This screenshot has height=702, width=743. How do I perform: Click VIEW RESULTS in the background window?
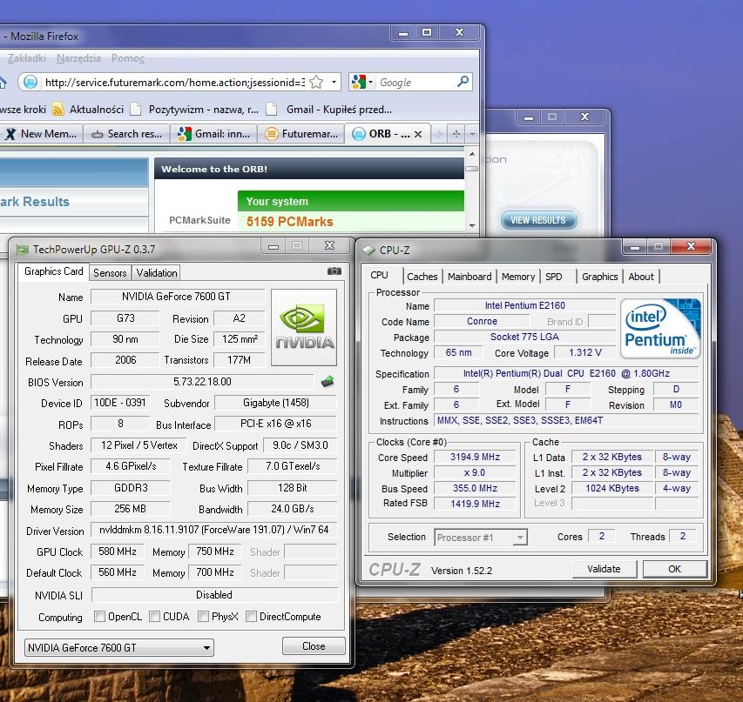(x=539, y=220)
